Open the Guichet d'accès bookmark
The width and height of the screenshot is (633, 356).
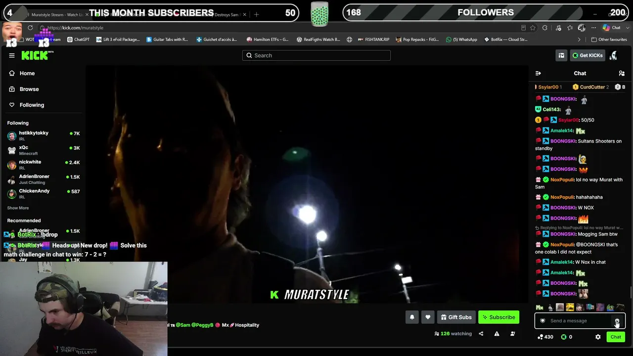pos(217,40)
